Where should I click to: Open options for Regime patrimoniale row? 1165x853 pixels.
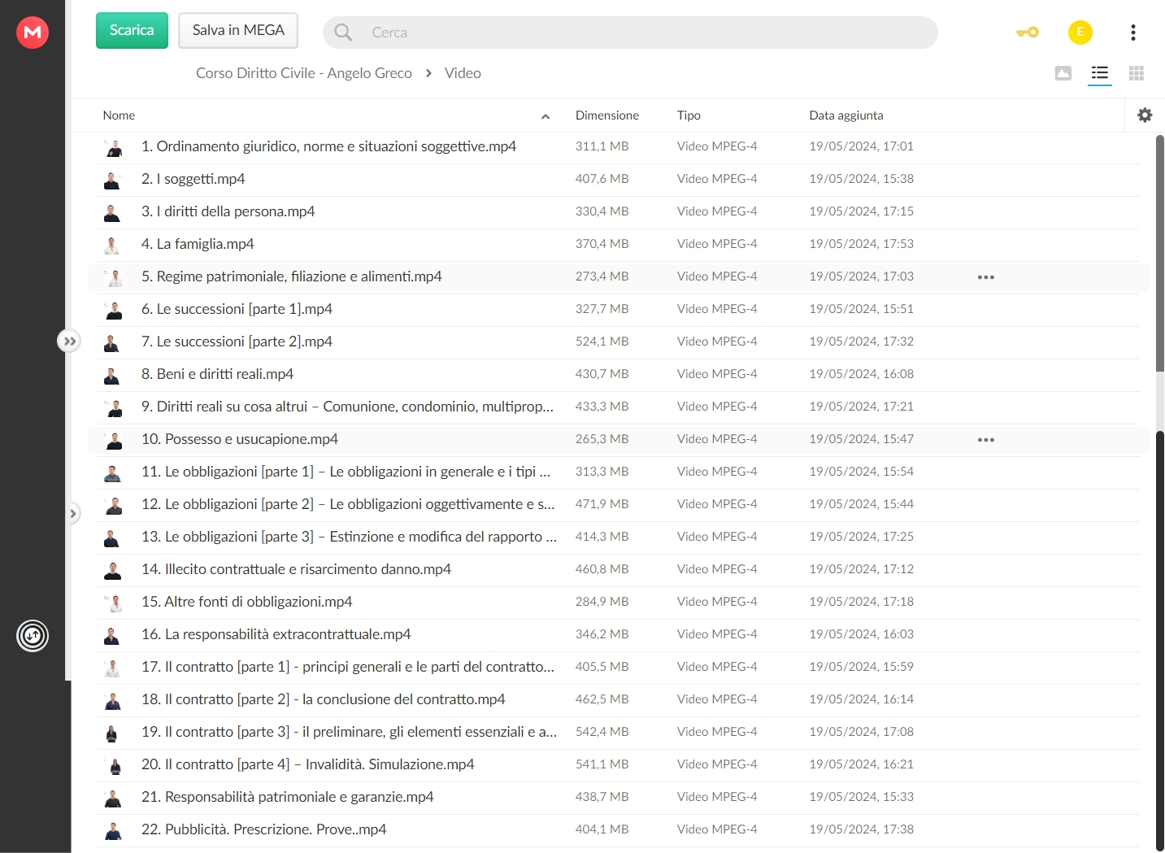[985, 277]
